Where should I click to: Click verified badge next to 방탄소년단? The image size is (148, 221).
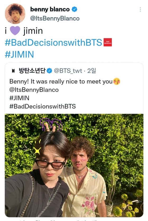tap(49, 71)
